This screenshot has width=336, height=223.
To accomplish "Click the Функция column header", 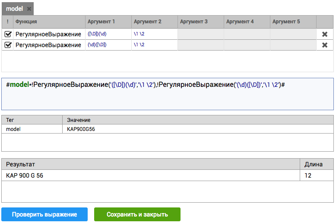I will click(26, 22).
